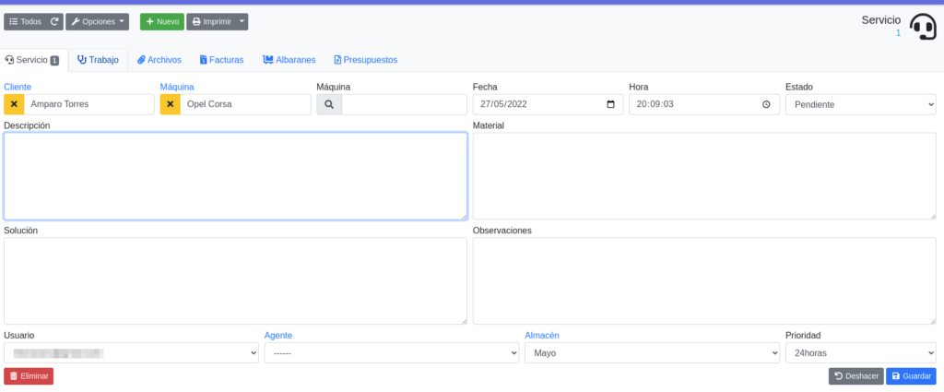
Task: Click the refresh icon next to Todos
Action: click(x=54, y=21)
